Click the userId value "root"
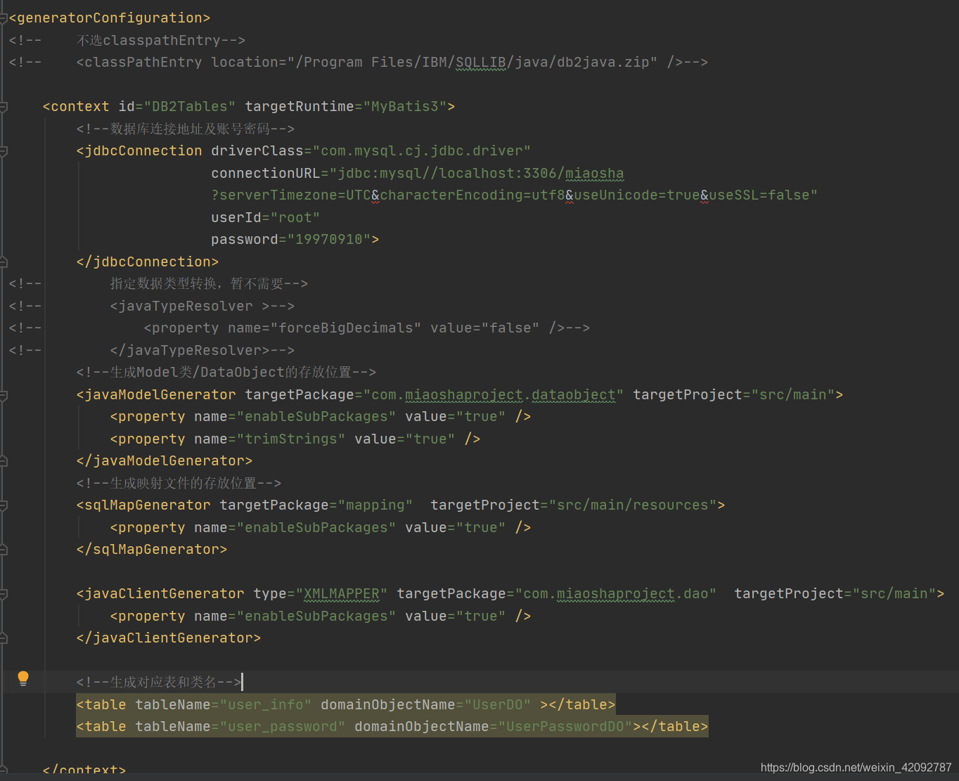The width and height of the screenshot is (959, 781). pyautogui.click(x=295, y=218)
